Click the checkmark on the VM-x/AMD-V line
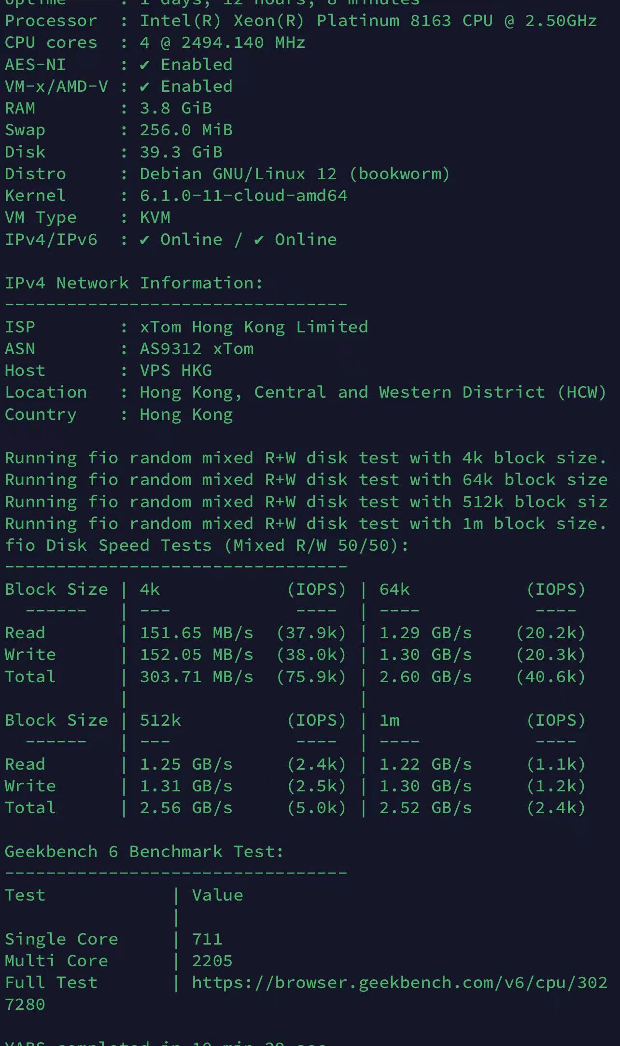The image size is (620, 1046). tap(144, 86)
